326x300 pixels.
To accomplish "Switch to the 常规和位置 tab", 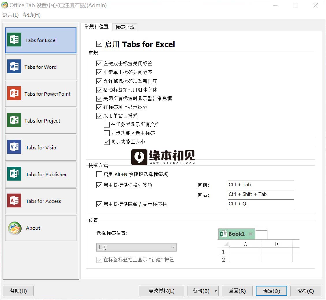I will pyautogui.click(x=96, y=27).
